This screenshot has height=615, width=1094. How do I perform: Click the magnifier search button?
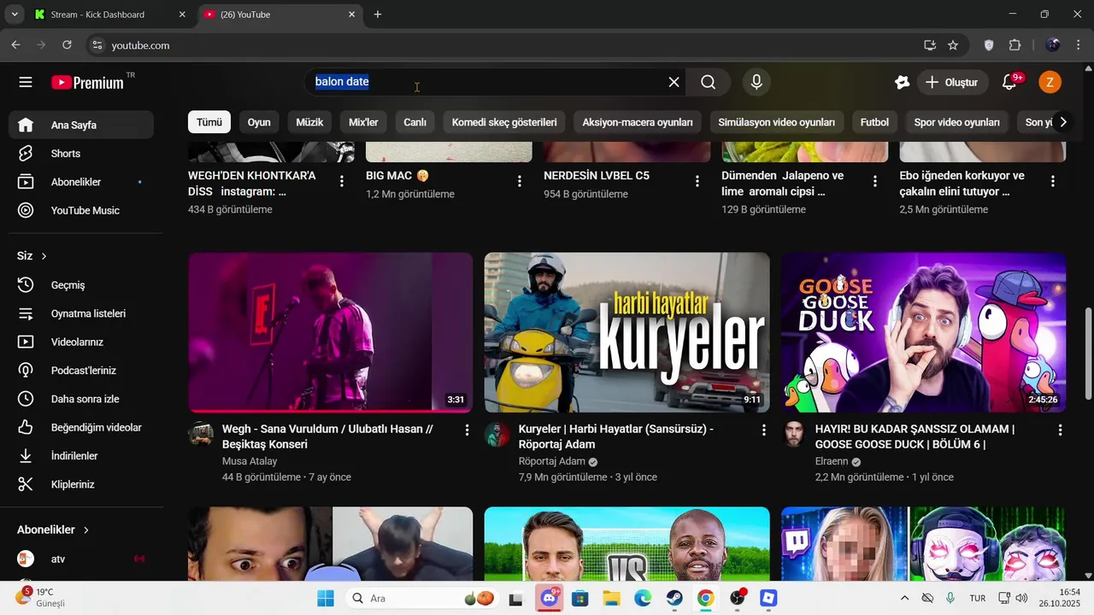[x=709, y=82]
